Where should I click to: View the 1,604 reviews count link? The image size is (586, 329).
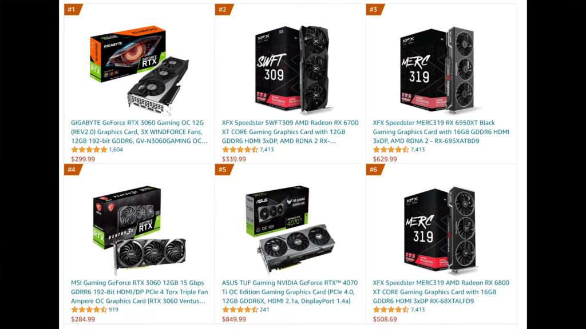pyautogui.click(x=116, y=150)
